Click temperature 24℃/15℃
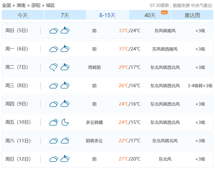The image size is (215, 169). 130,122
